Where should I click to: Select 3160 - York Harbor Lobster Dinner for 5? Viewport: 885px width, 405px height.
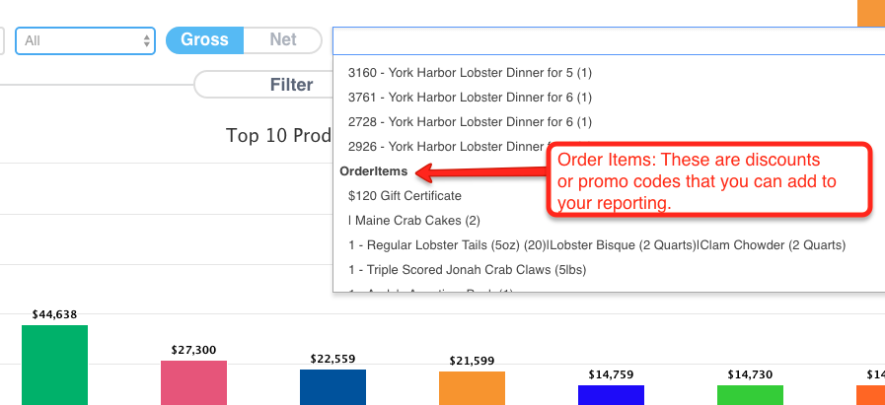click(470, 73)
